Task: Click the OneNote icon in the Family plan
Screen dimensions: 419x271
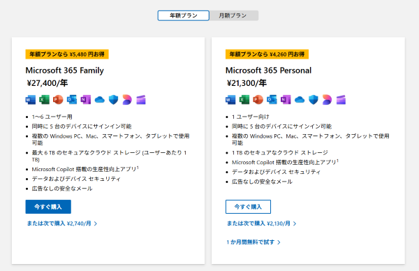Action: [86, 100]
